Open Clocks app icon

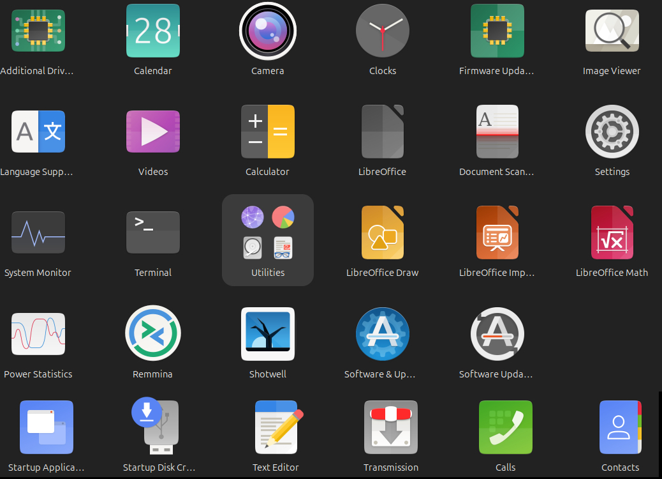click(x=383, y=31)
